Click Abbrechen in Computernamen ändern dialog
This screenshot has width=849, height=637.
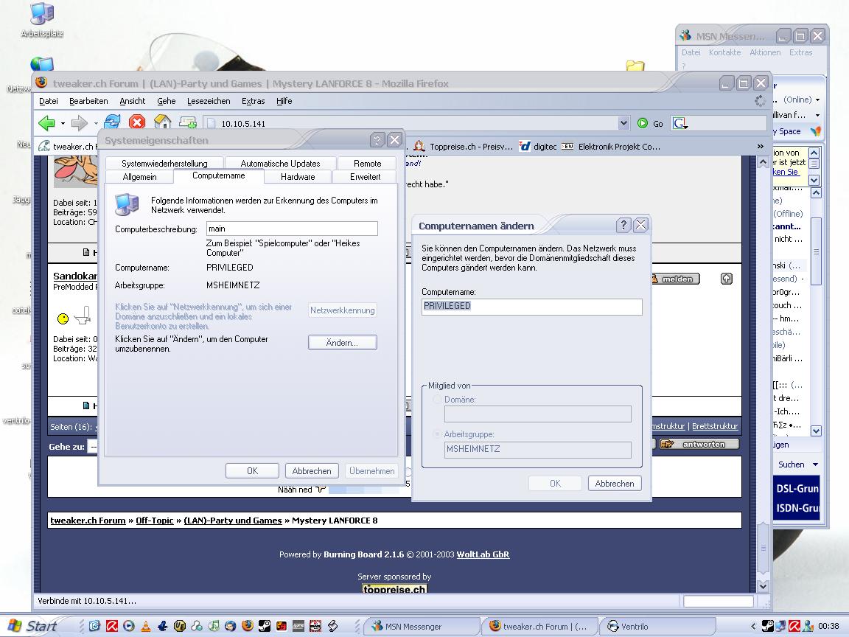[x=614, y=484]
